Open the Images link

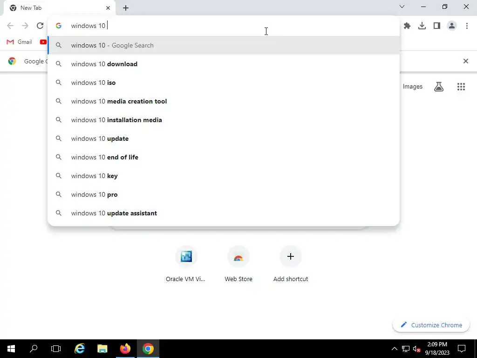(x=413, y=86)
